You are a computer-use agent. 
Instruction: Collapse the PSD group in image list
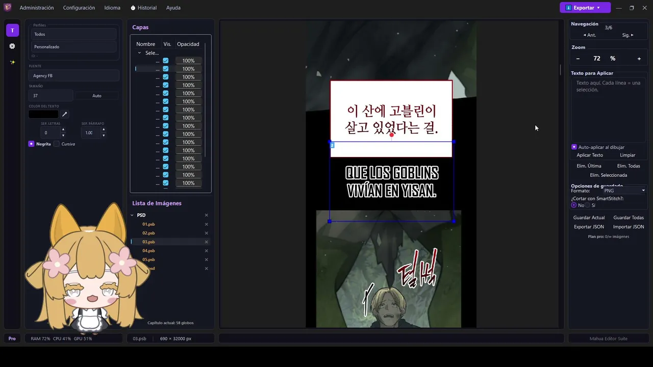click(x=132, y=215)
